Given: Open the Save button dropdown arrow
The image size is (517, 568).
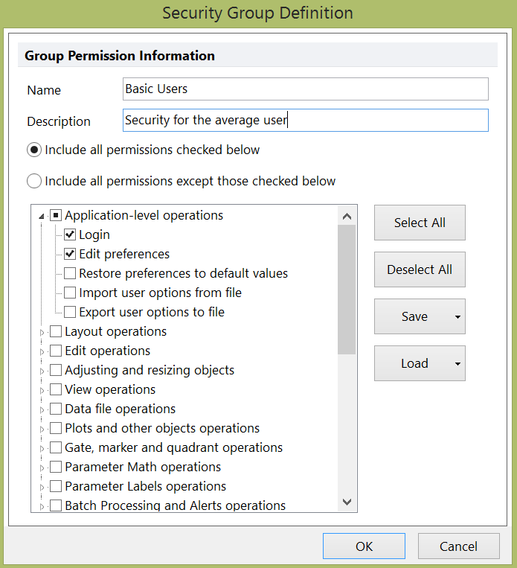Looking at the screenshot, I should [x=457, y=317].
